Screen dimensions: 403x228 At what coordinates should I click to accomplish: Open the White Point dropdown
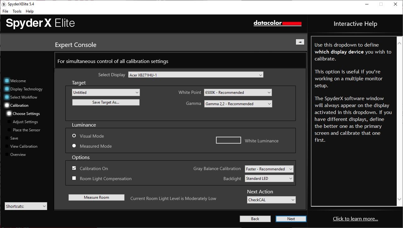238,93
